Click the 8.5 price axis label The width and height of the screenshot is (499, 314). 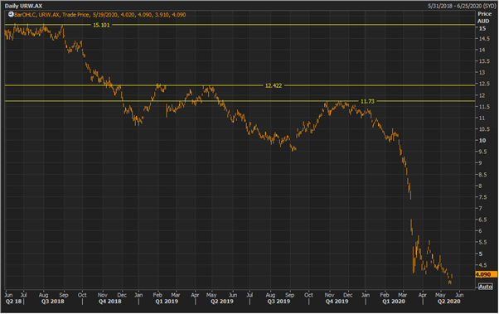(x=483, y=174)
